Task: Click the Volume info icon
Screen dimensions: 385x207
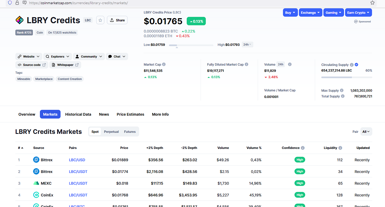Action: pos(290,64)
